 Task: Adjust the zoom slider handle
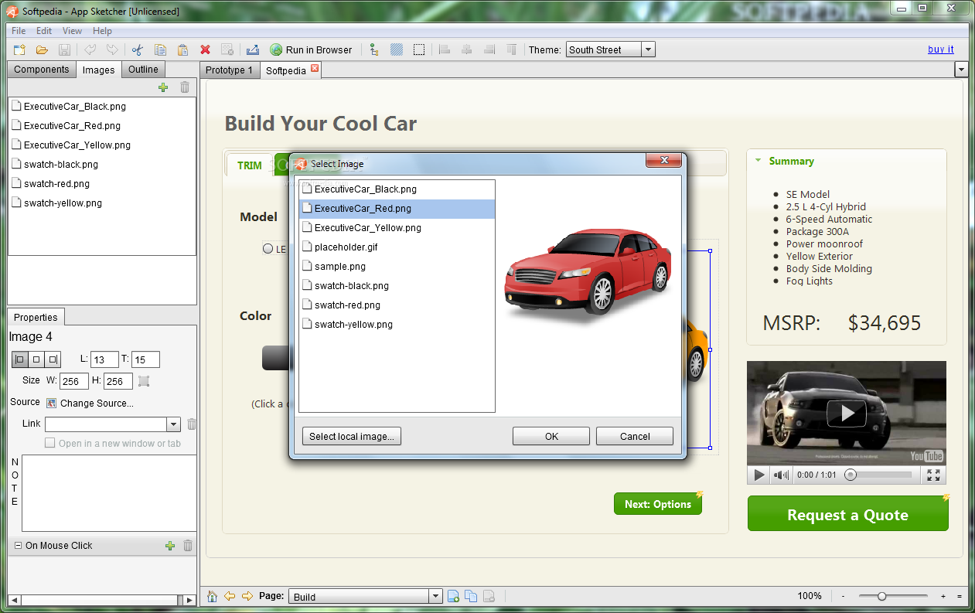coord(881,596)
